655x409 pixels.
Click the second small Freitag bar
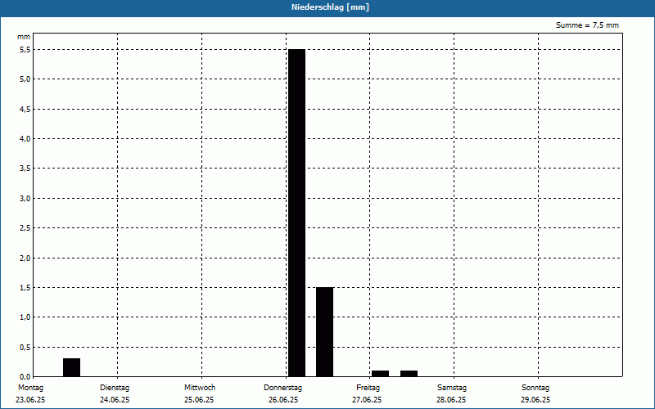coord(409,374)
